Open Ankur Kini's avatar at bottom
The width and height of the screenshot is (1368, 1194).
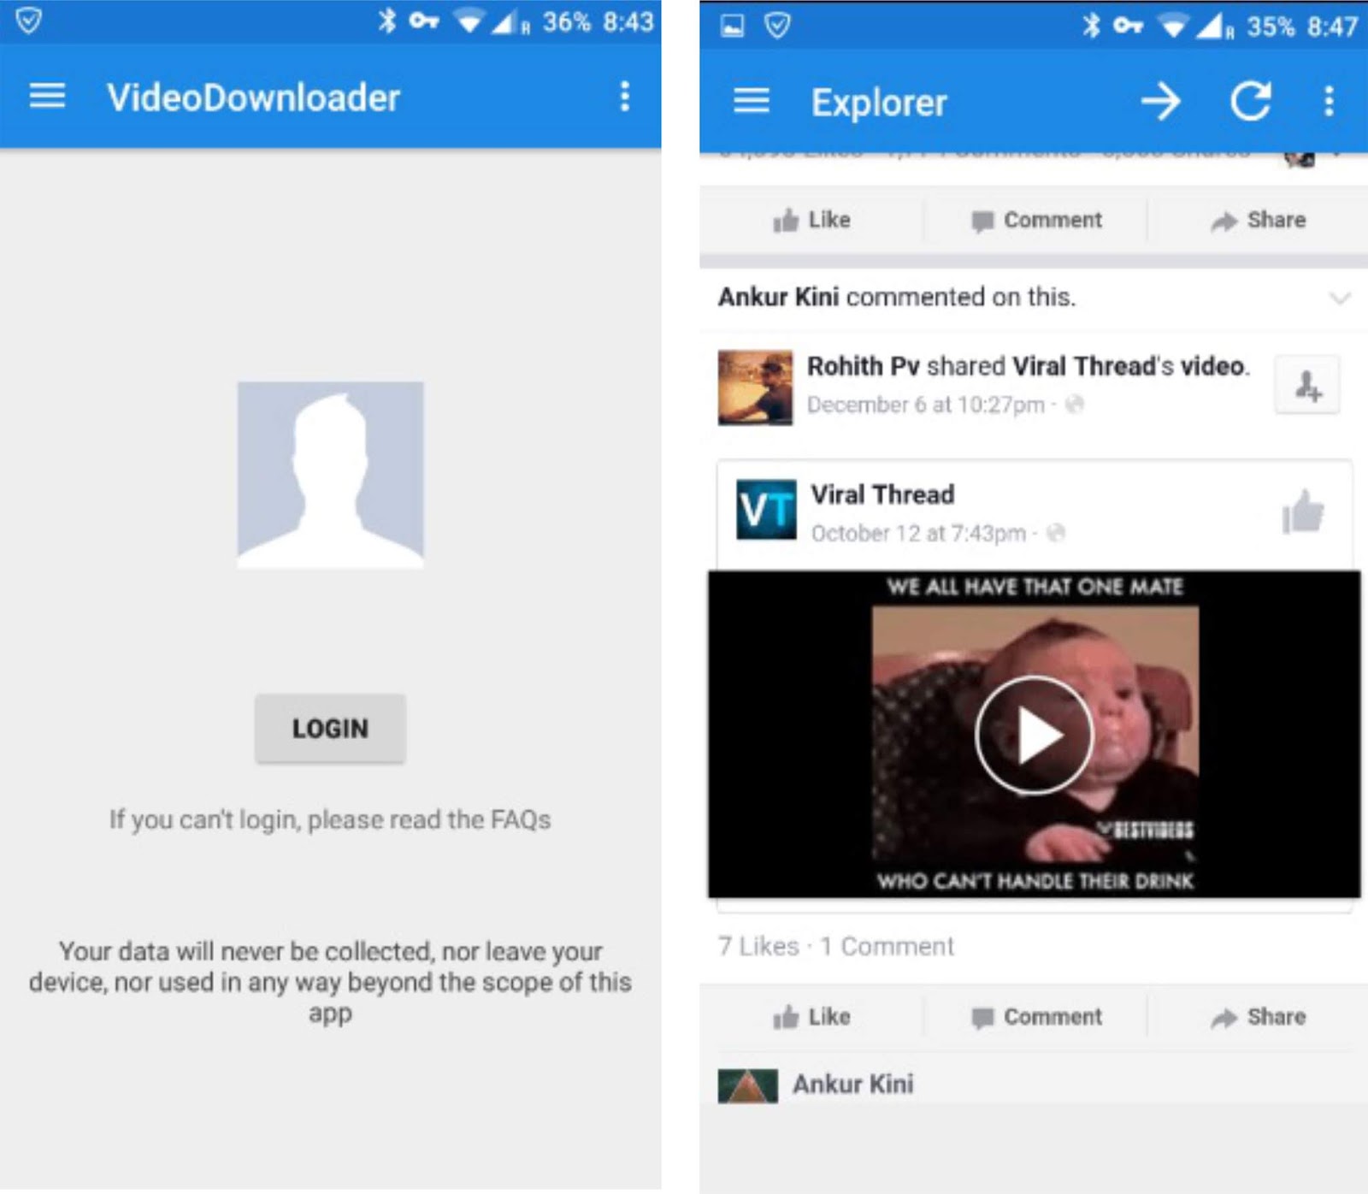pyautogui.click(x=748, y=1085)
